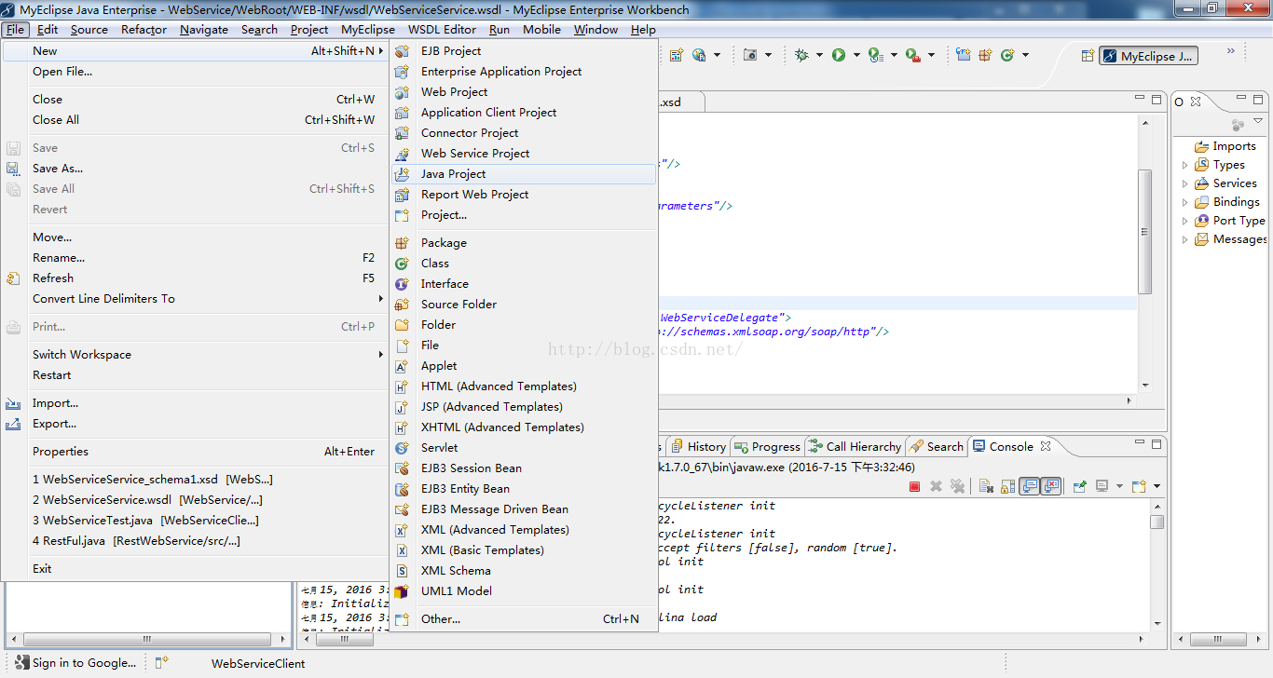Expand the Bindings node in Outline

(1185, 202)
